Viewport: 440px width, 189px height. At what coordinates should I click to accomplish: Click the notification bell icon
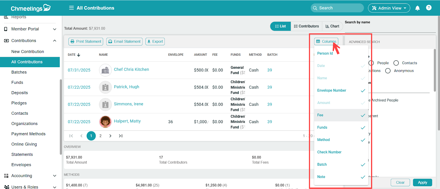coord(417,8)
